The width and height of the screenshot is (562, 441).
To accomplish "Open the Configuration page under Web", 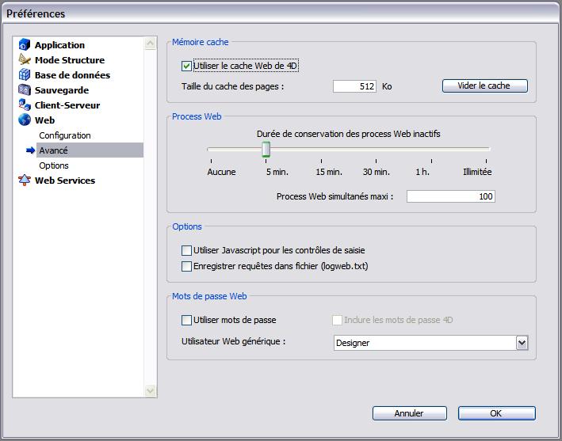I will click(x=65, y=135).
